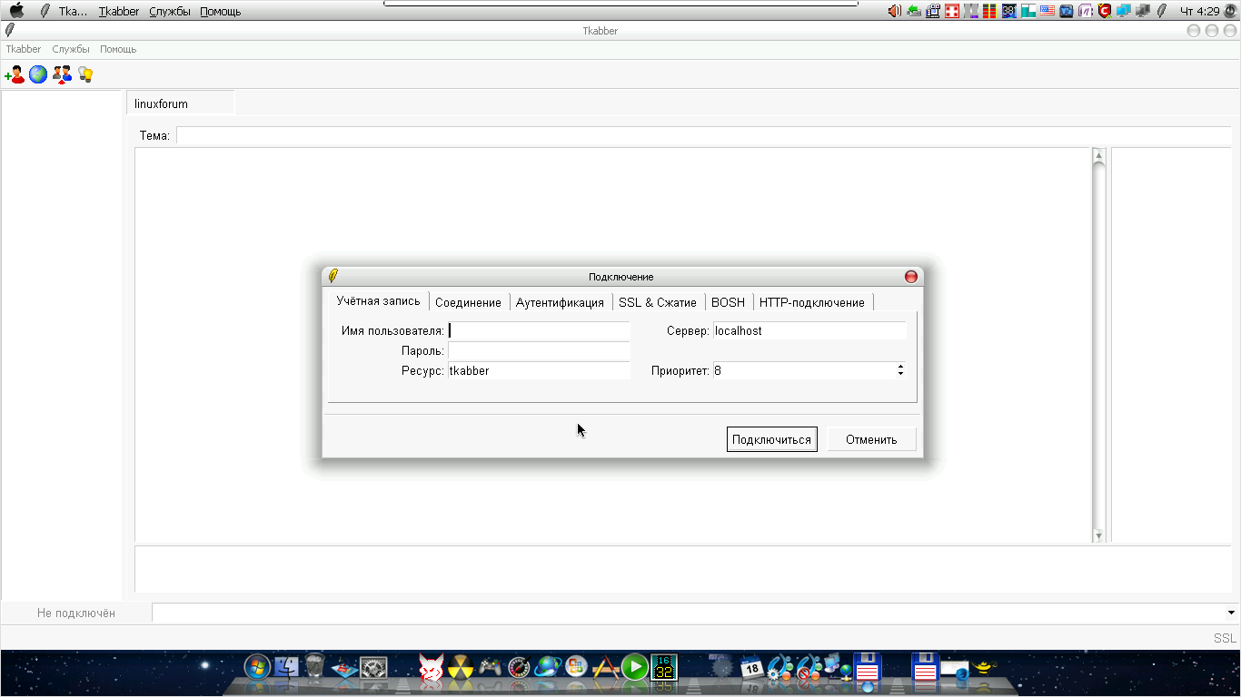Viewport: 1241px width, 697px height.
Task: Click the Пароль input field
Action: point(539,350)
